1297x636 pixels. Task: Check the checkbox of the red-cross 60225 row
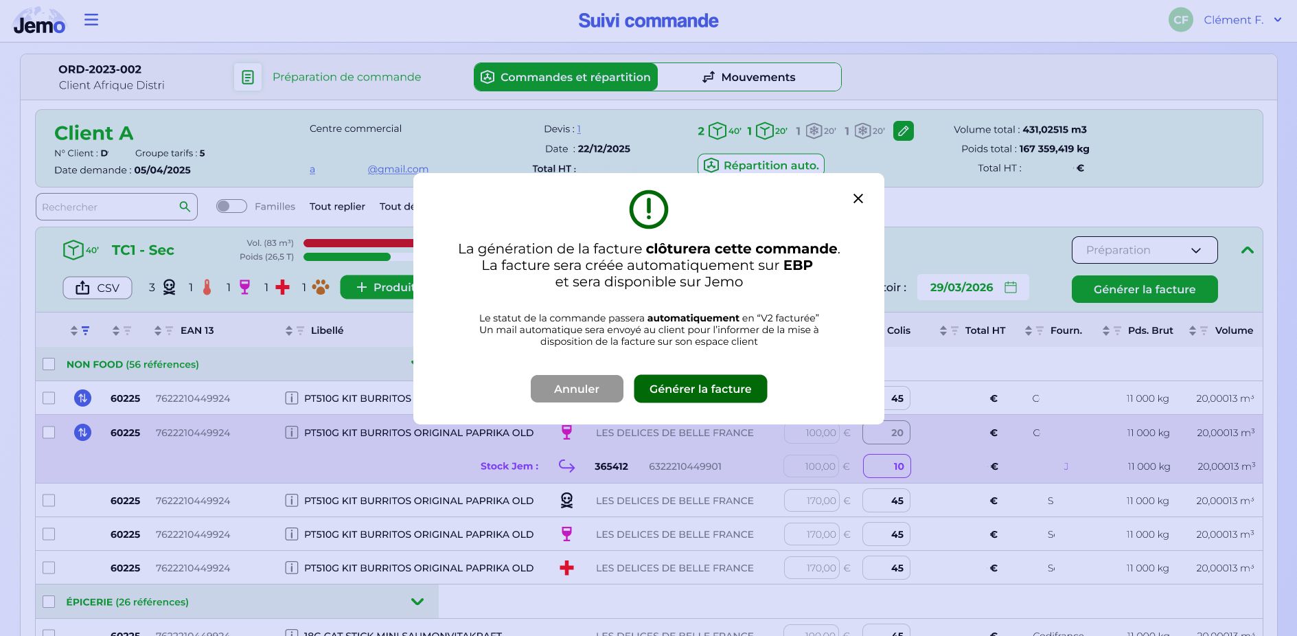pos(49,567)
